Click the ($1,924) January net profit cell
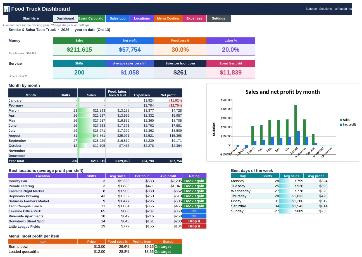This screenshot has width=362, height=257. pos(168,100)
